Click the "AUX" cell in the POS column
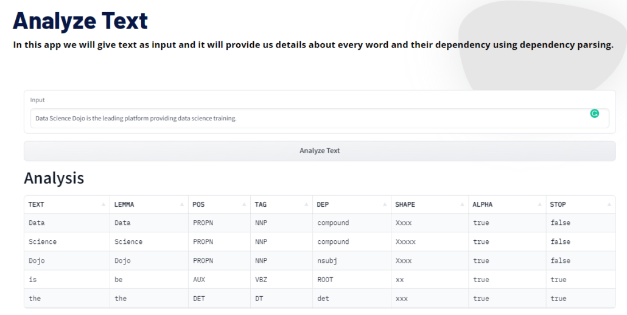627x315 pixels. [198, 280]
